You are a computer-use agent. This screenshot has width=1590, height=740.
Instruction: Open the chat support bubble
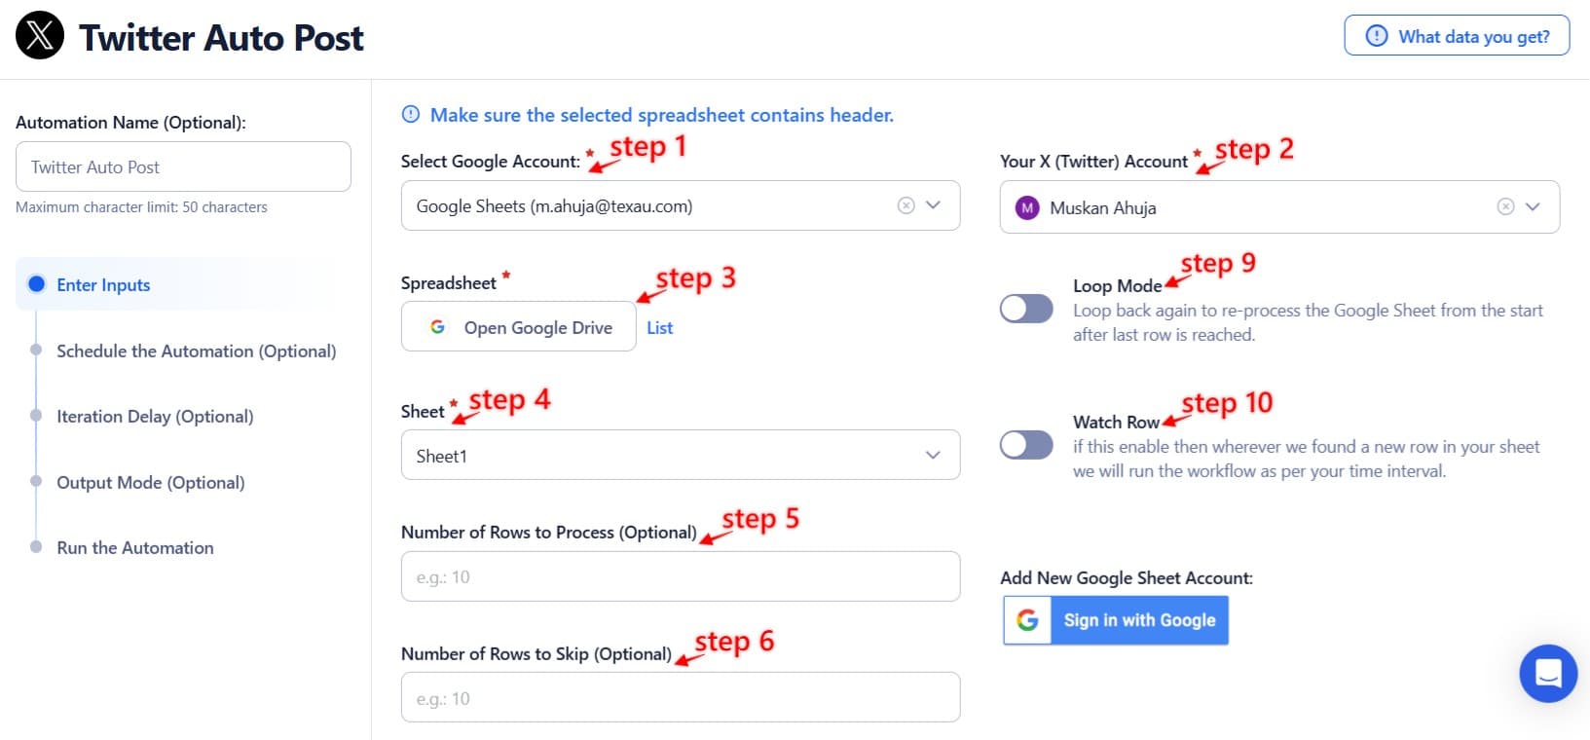point(1547,673)
